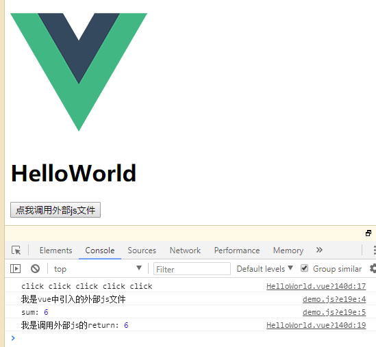The height and width of the screenshot is (347, 376).
Task: Open the Default levels dropdown
Action: [265, 269]
